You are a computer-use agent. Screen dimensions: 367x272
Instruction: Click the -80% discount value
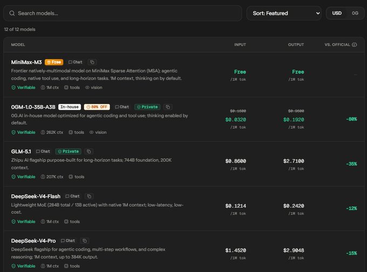351,119
